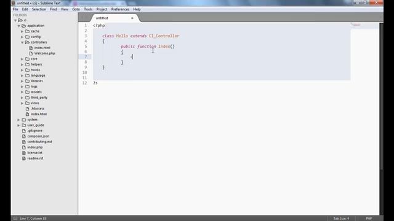Close the untitled tab via its dot button
The image size is (394, 221).
tap(132, 18)
